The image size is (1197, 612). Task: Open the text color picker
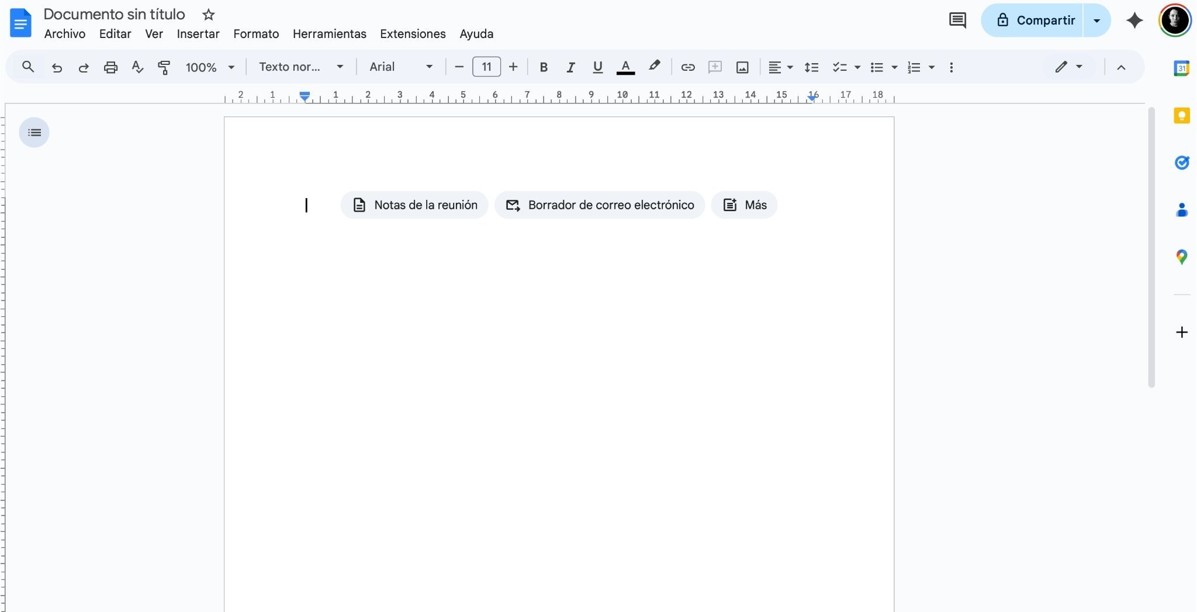[x=625, y=67]
